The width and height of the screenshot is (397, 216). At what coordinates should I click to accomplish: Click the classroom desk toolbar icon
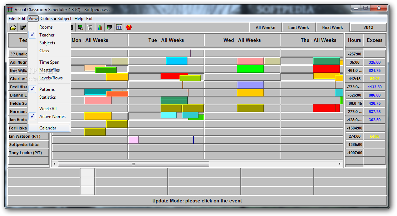[80, 28]
